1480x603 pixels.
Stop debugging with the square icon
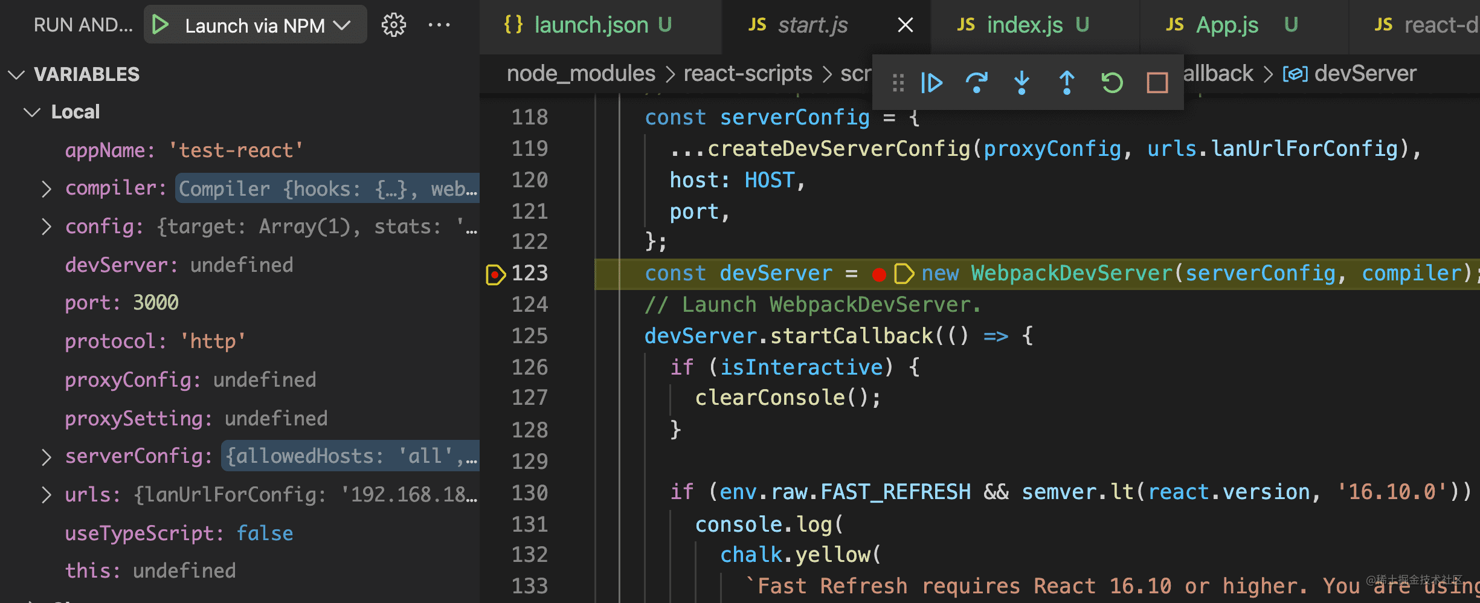coord(1157,83)
